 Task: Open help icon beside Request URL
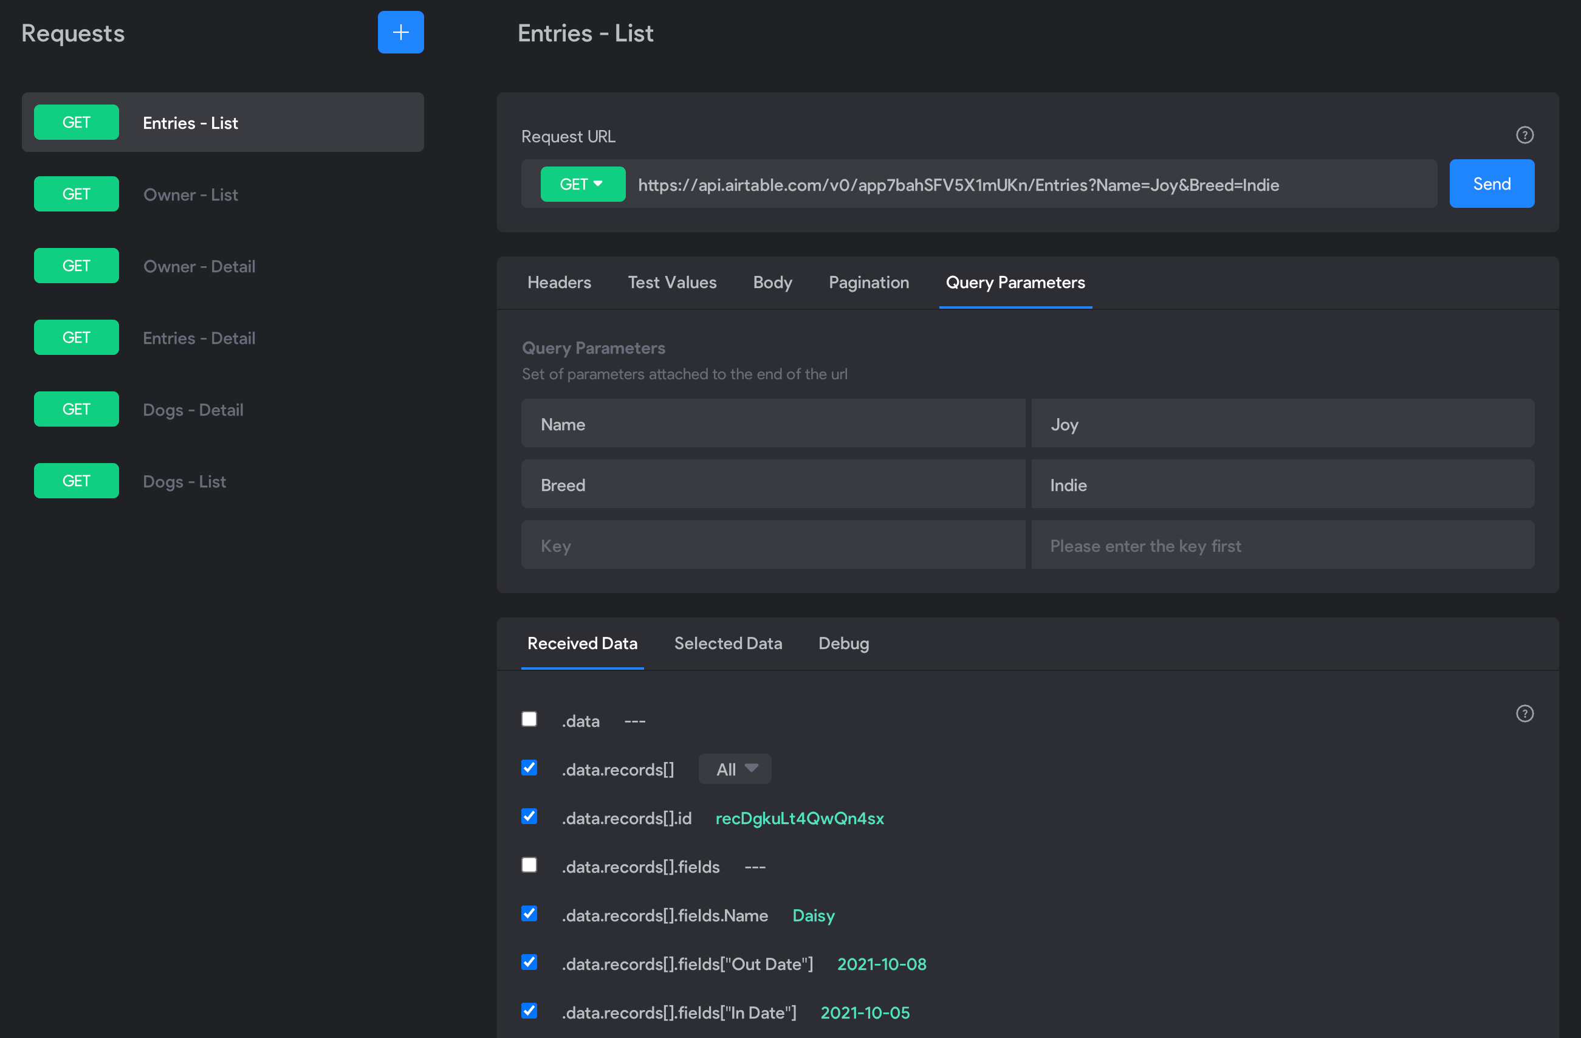(1524, 135)
